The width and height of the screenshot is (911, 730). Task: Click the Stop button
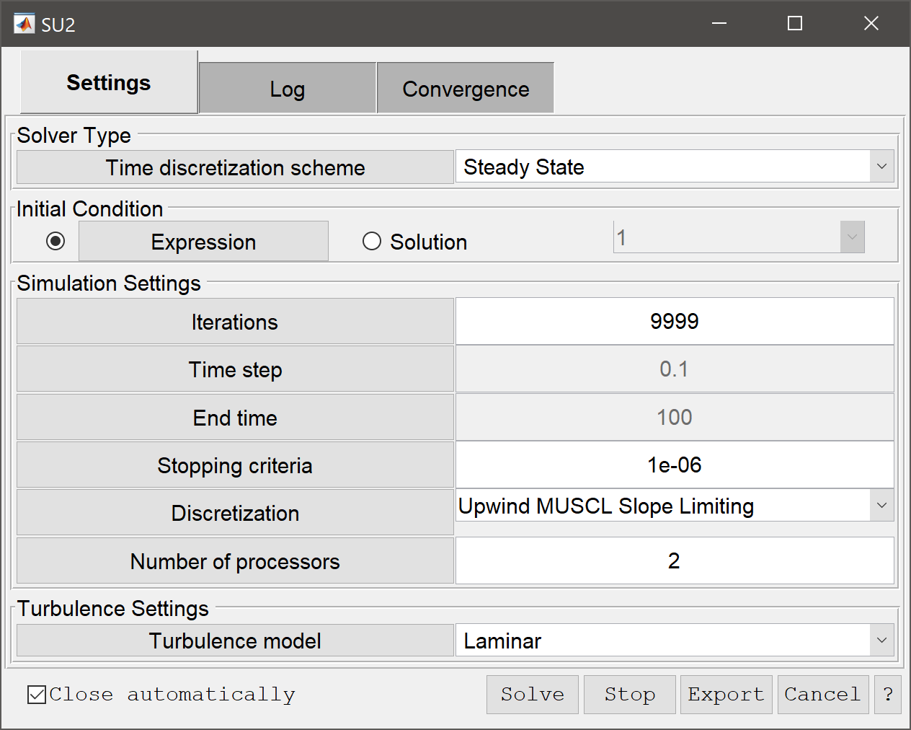click(630, 695)
